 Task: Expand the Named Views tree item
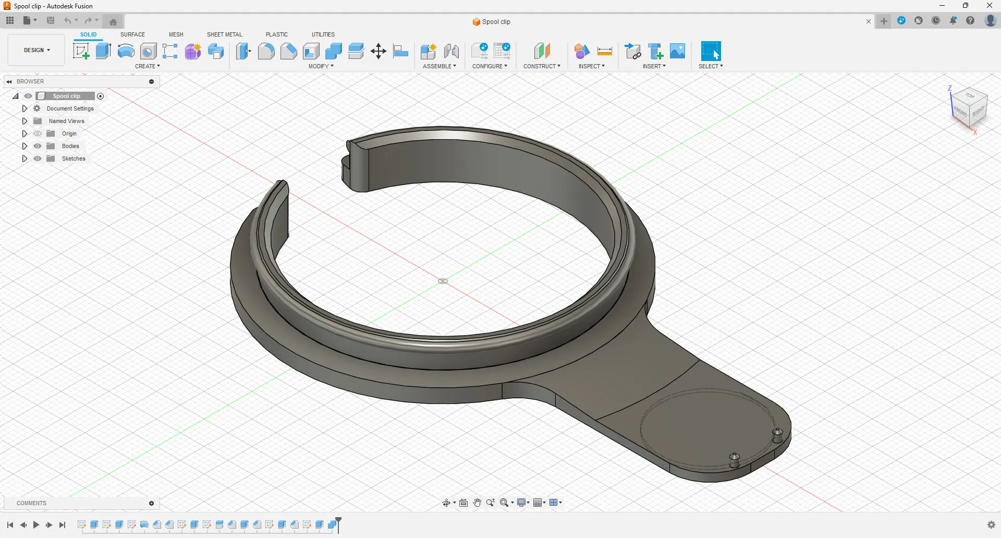pyautogui.click(x=25, y=120)
